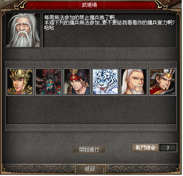Select the white tiger mercenary icon
This screenshot has width=183, height=176.
pos(106,82)
